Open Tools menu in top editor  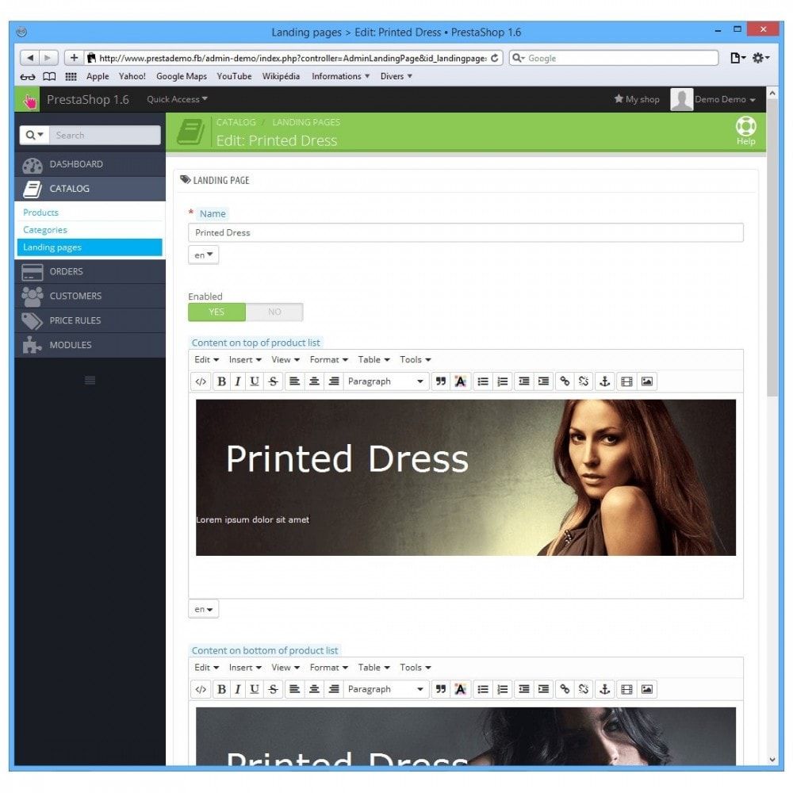tap(416, 359)
